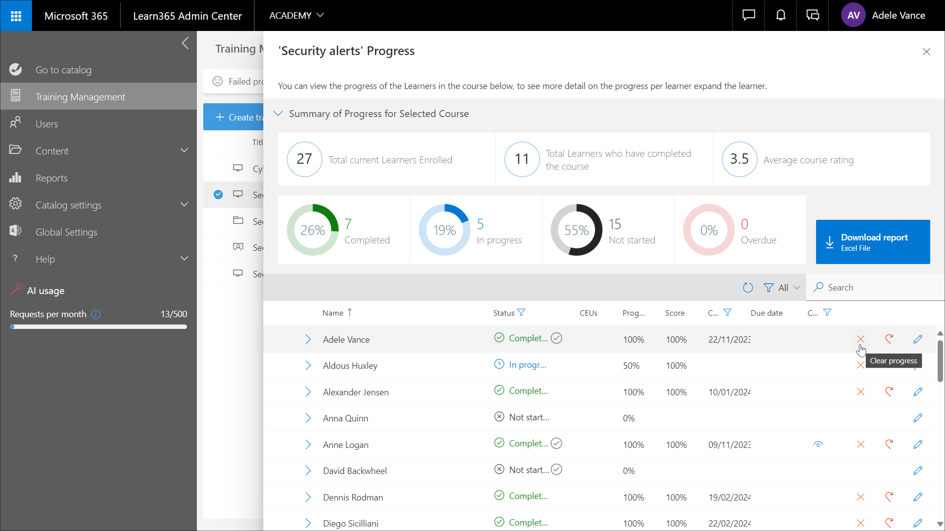Click the reset arrow icon for Dennis Rodman
Viewport: 945px width, 531px height.
click(889, 497)
